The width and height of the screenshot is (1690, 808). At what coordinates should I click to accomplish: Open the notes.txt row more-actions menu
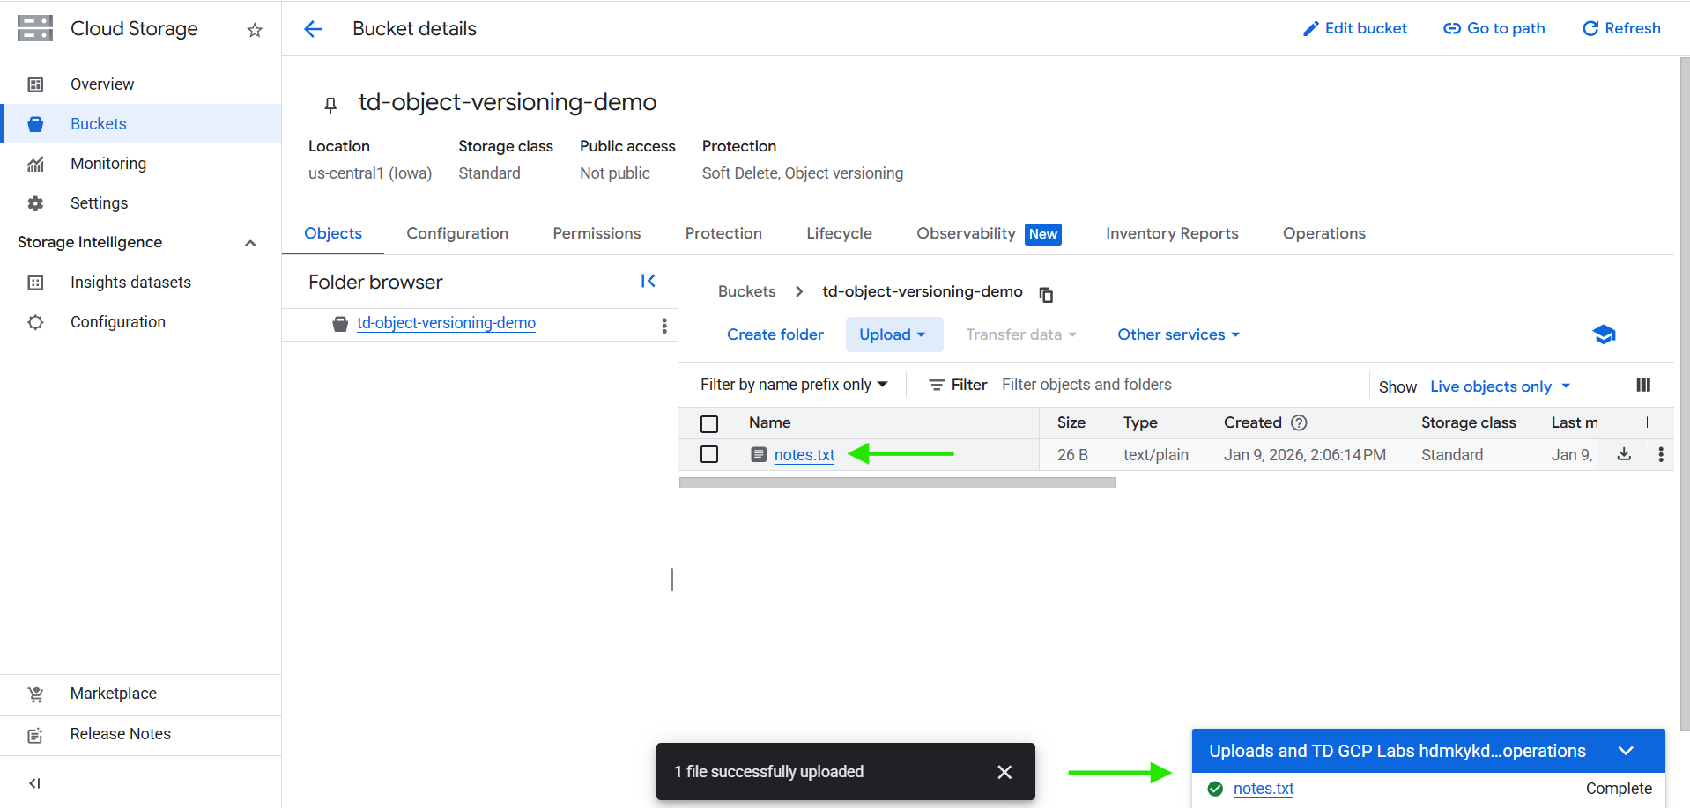(1660, 454)
